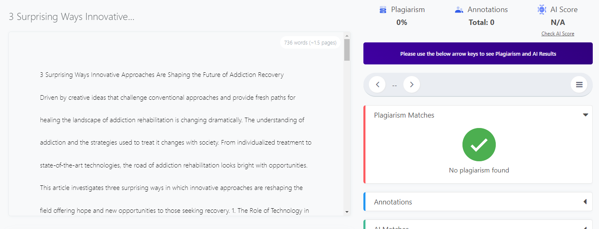
Task: Click the Annotations Total: 0 counter
Action: 481,22
